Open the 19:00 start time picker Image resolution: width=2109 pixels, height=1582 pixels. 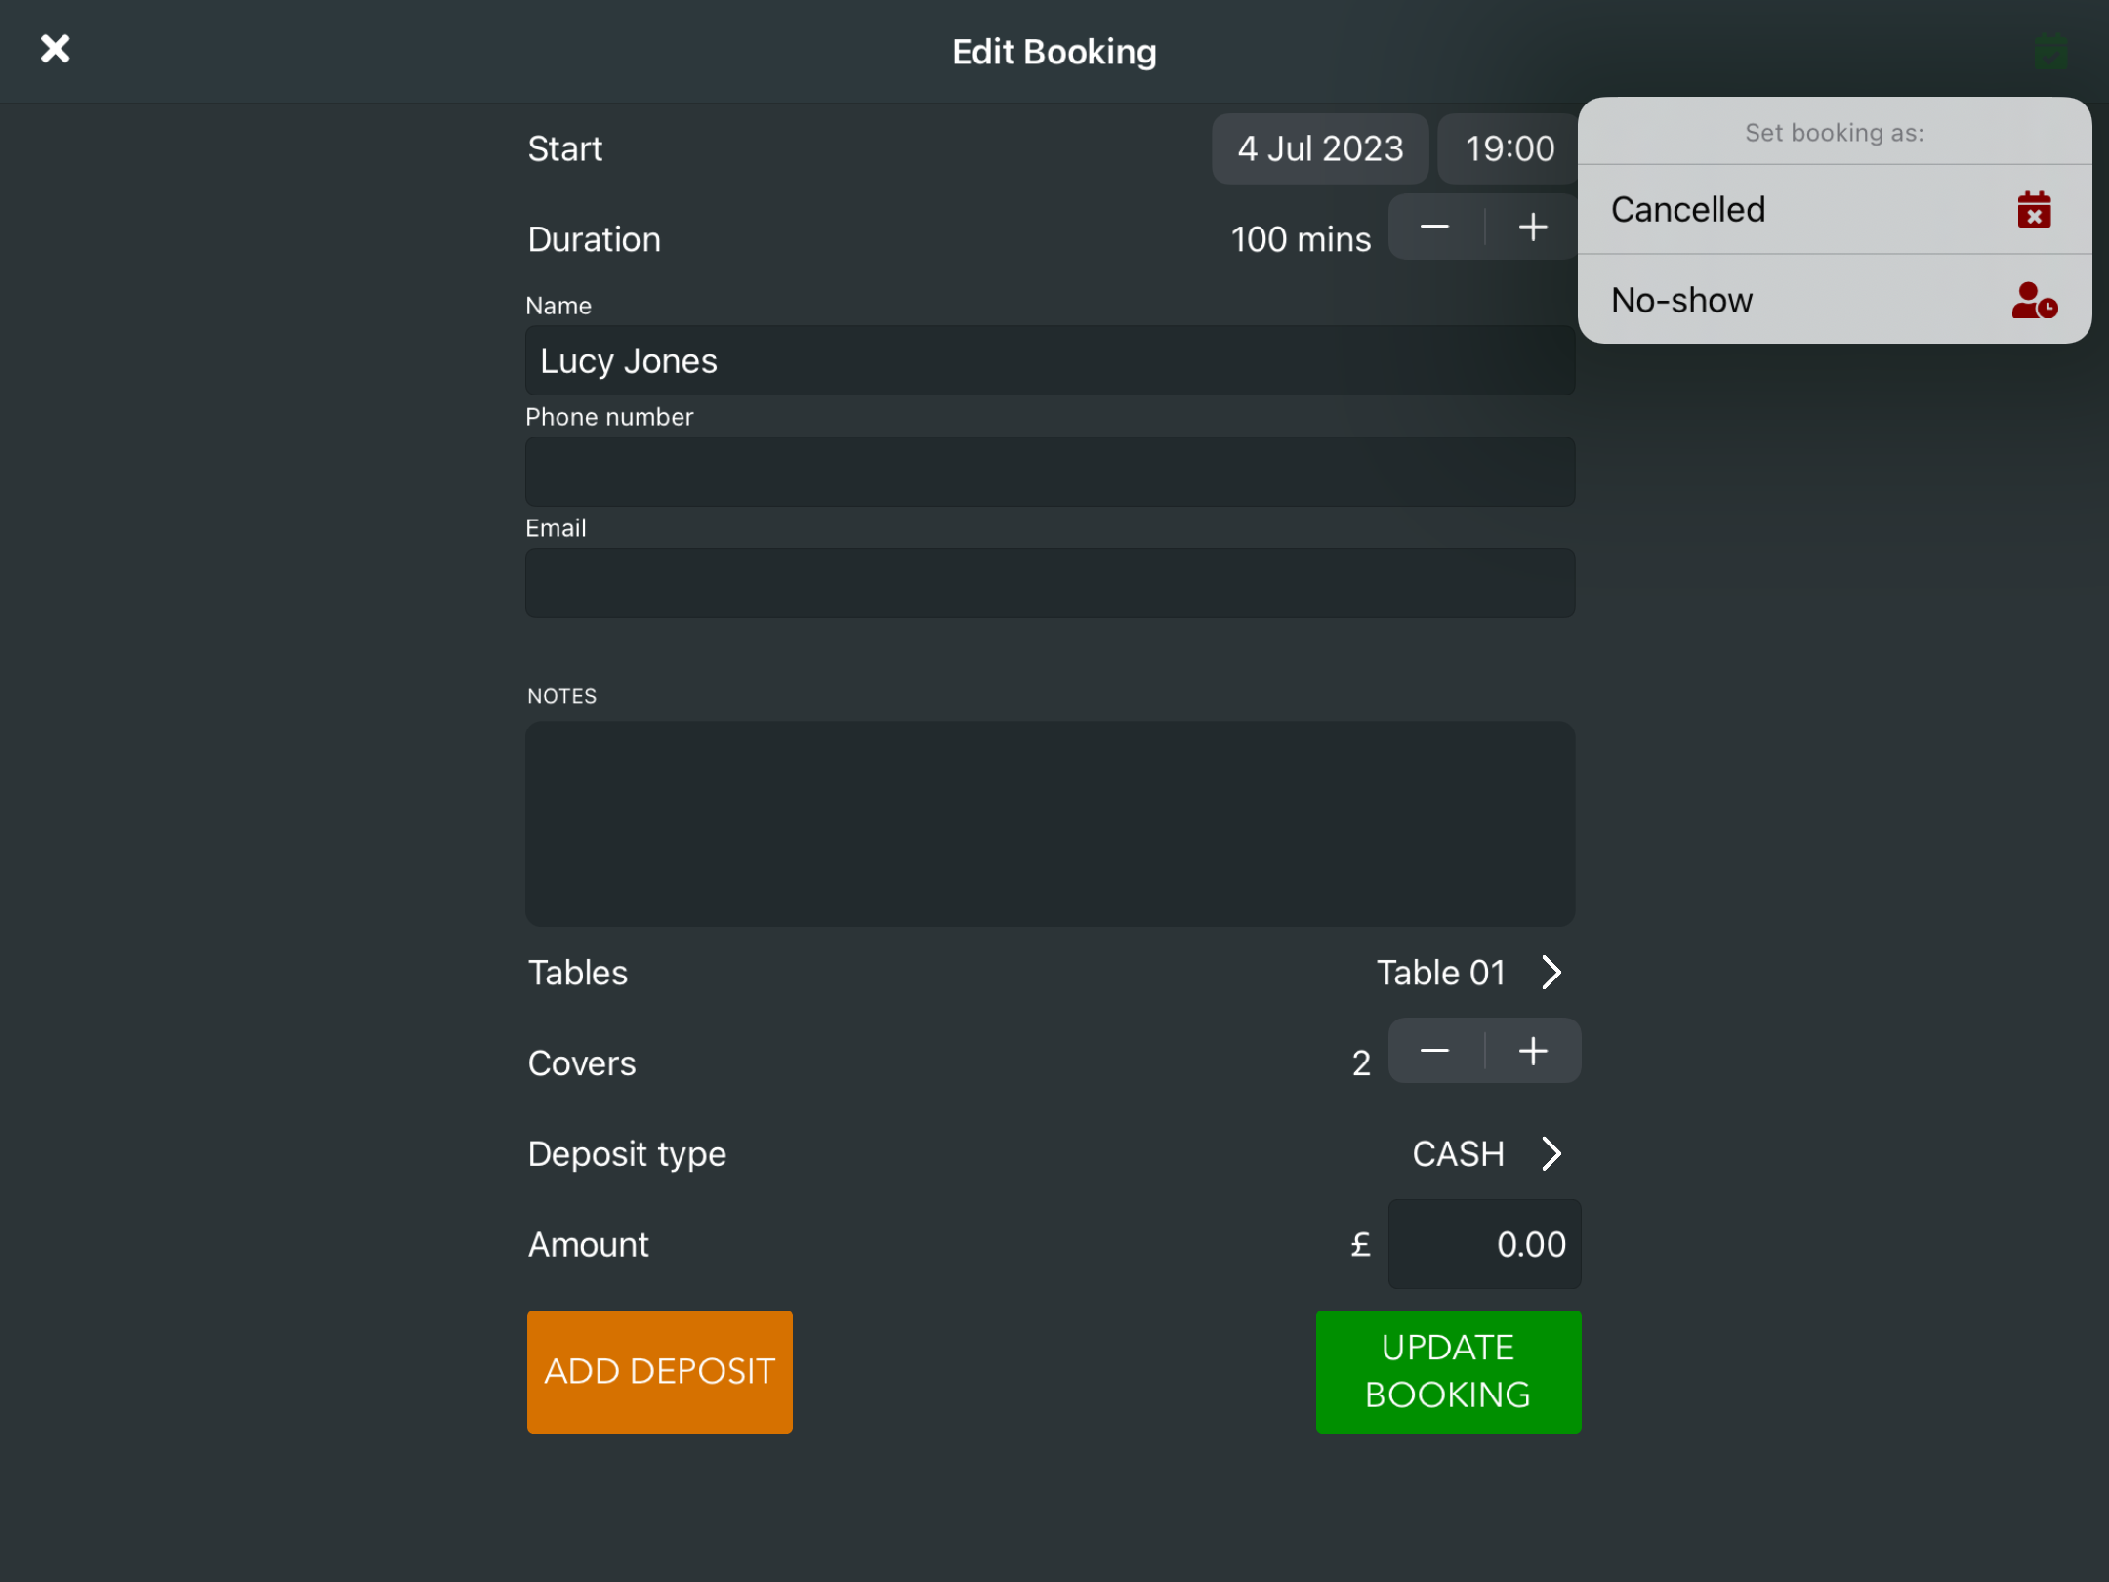[x=1509, y=149]
